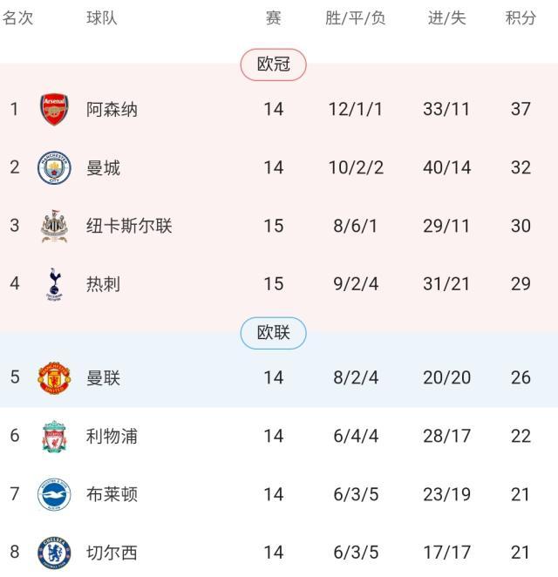Click the Chelsea club crest icon
Viewport: 558px width, 577px height.
[54, 553]
